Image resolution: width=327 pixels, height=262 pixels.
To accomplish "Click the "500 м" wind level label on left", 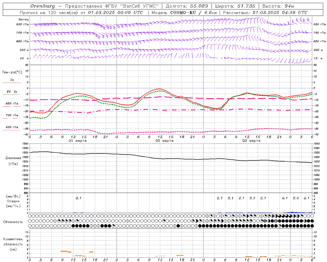I will tap(24, 50).
